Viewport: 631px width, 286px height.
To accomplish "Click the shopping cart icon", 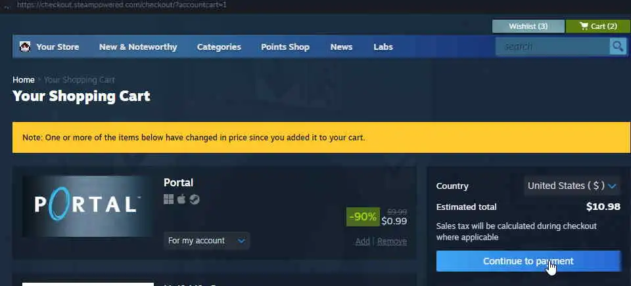I will (584, 26).
